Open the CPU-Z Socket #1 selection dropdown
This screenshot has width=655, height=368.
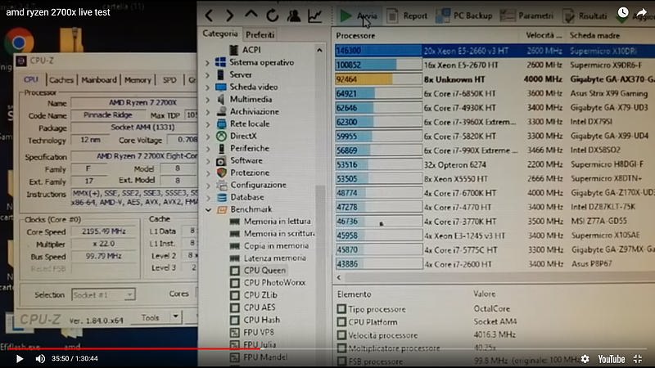point(103,295)
